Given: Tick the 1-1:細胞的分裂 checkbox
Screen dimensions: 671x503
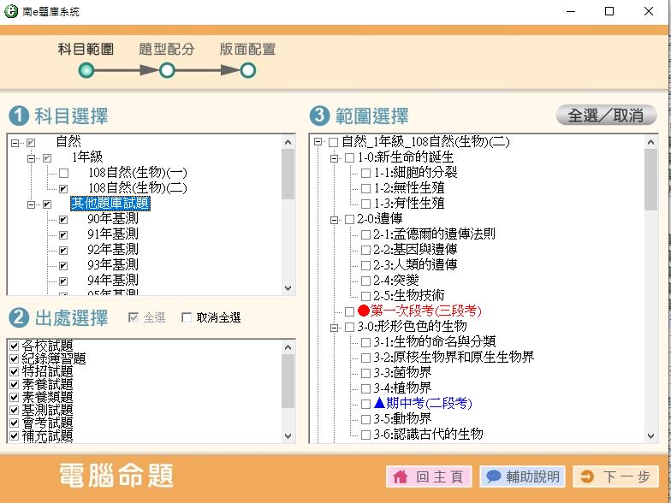Looking at the screenshot, I should coord(365,173).
